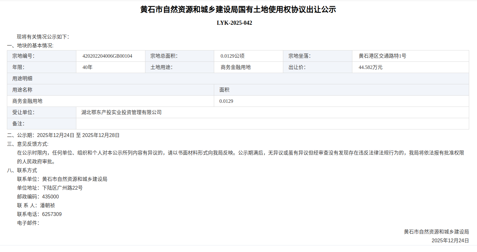Click the 土地用途 value 商务金融用地
Image resolution: width=477 pixels, height=252 pixels.
click(x=236, y=67)
